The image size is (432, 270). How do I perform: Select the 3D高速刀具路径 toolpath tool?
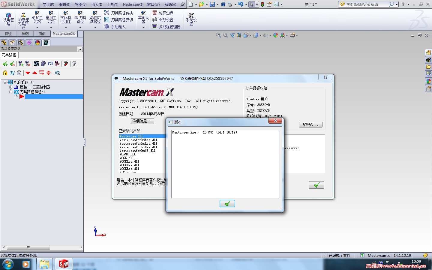23,21
